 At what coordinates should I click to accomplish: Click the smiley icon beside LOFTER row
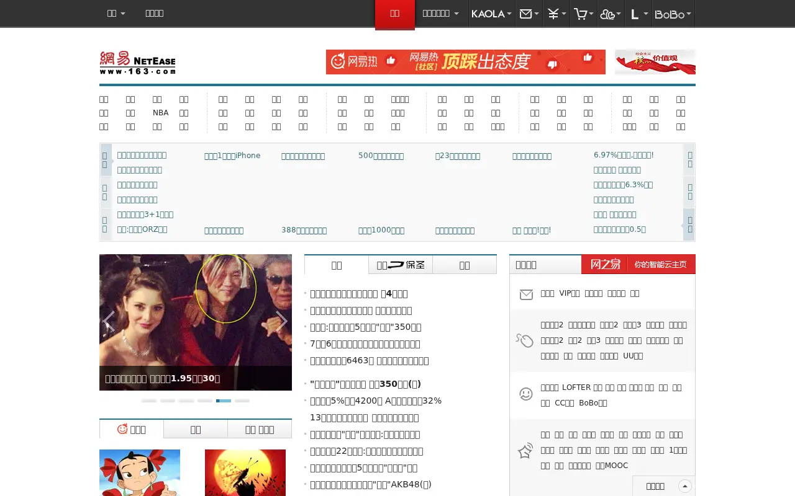[526, 394]
